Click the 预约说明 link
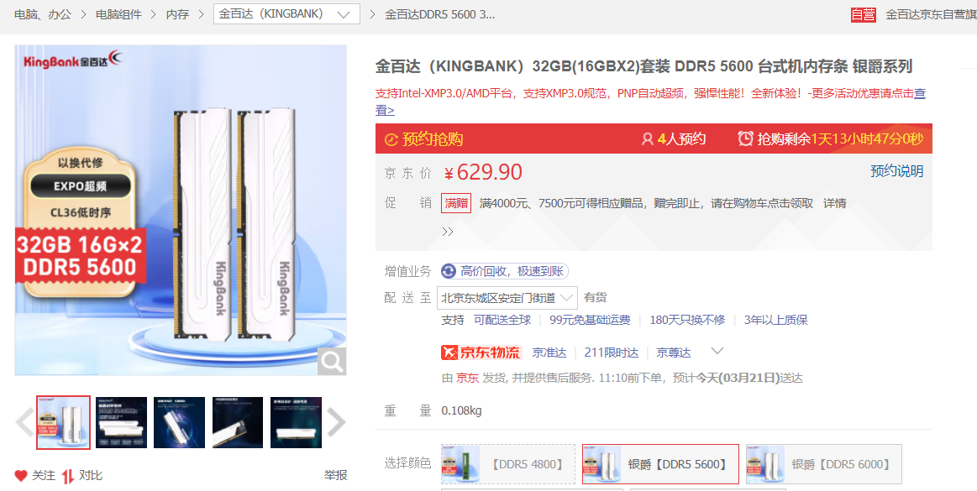The height and width of the screenshot is (491, 977). 896,171
